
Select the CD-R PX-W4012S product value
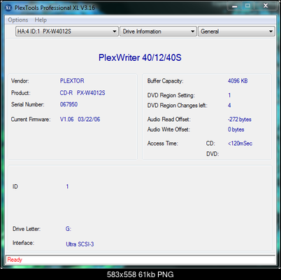click(82, 93)
